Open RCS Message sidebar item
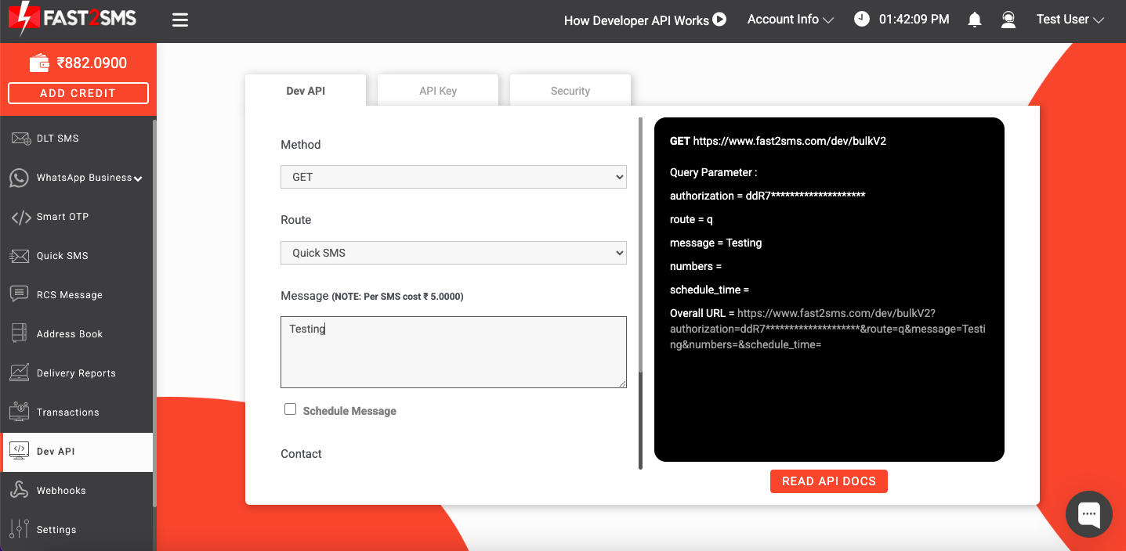The image size is (1126, 551). coord(69,295)
